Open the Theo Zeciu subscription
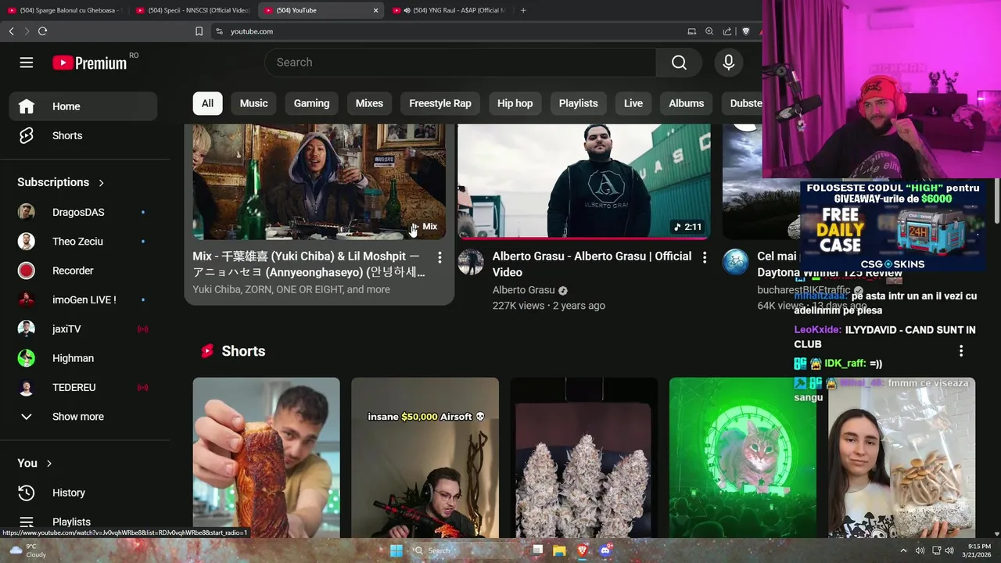The height and width of the screenshot is (563, 1001). pos(83,242)
